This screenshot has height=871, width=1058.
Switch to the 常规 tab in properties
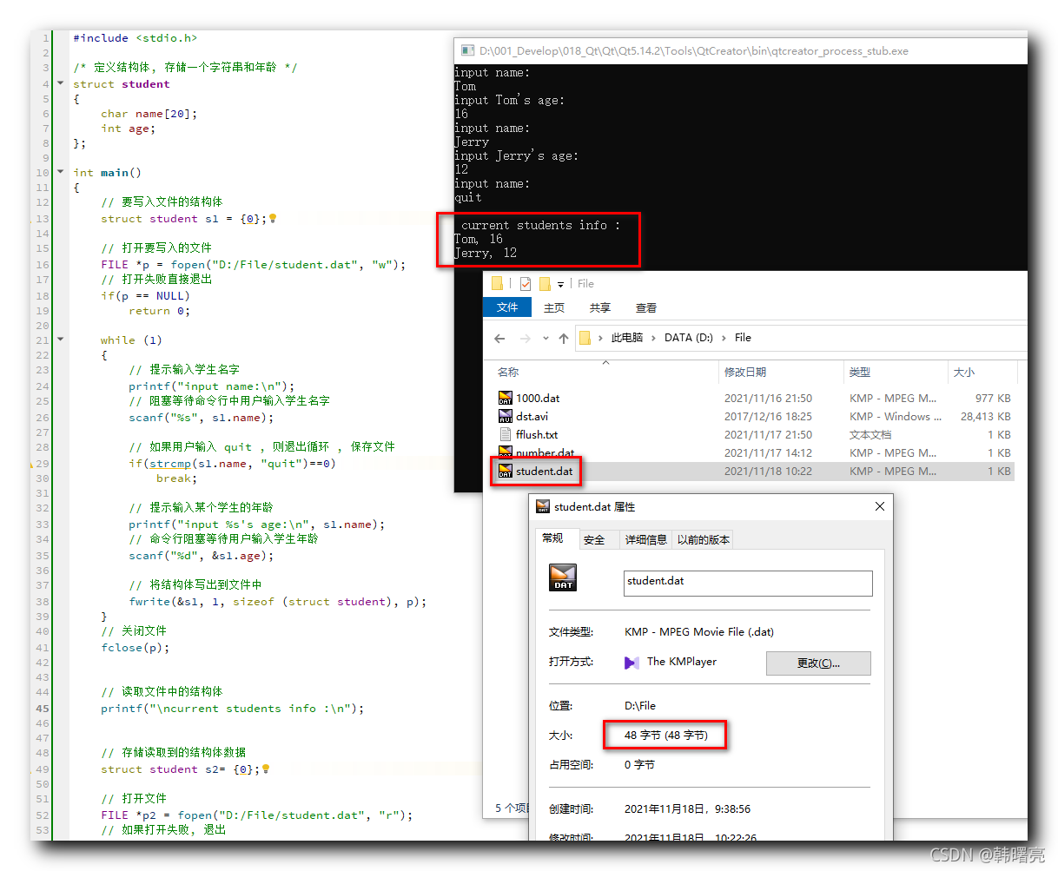tap(552, 538)
